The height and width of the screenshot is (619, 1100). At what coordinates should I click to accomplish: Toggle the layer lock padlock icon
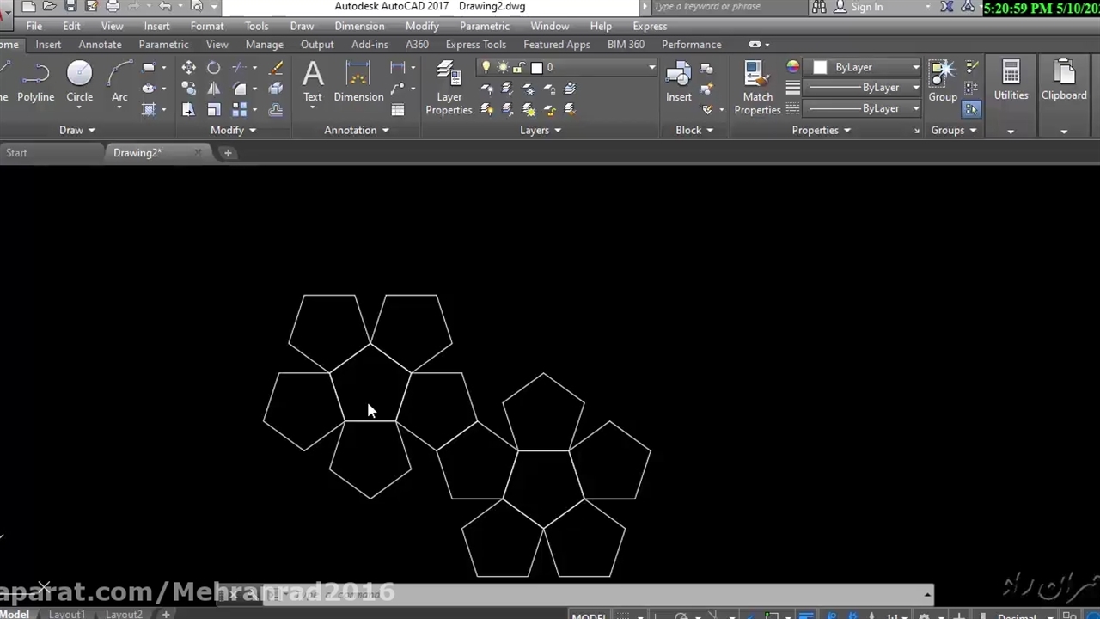(519, 68)
